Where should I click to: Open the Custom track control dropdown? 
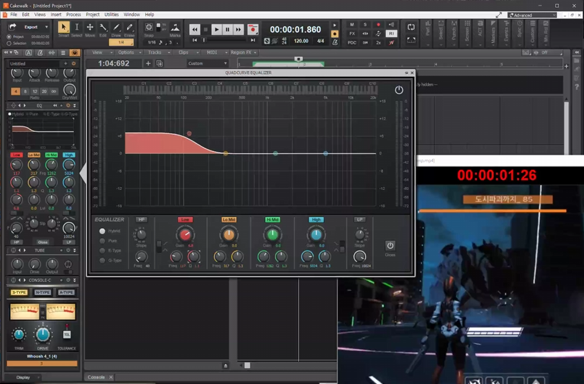pyautogui.click(x=208, y=64)
